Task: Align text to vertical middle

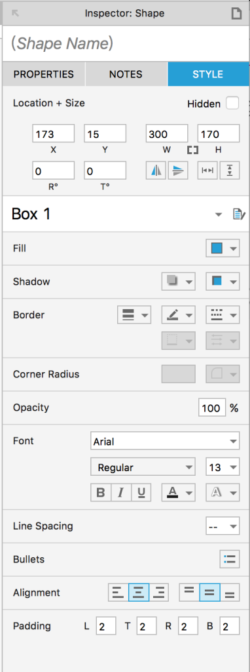Action: click(209, 593)
